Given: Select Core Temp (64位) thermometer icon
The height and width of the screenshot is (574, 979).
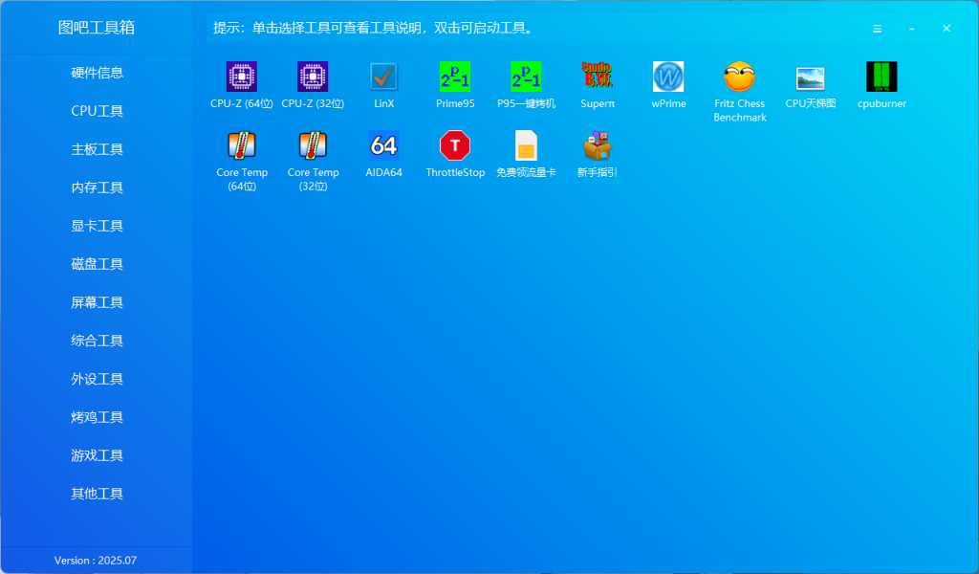Looking at the screenshot, I should 242,145.
